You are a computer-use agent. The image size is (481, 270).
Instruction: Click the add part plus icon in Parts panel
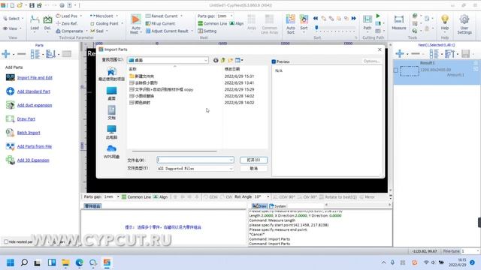(x=5, y=54)
